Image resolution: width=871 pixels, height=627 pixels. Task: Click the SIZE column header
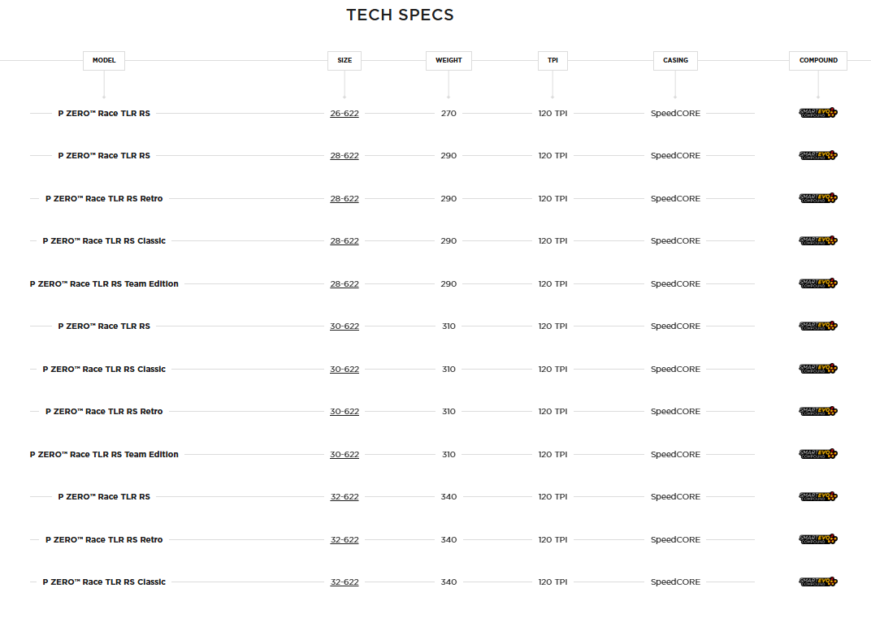tap(344, 61)
